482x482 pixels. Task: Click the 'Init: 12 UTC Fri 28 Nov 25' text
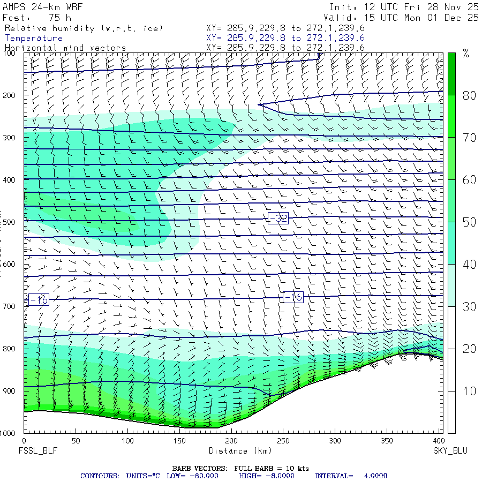(x=404, y=7)
